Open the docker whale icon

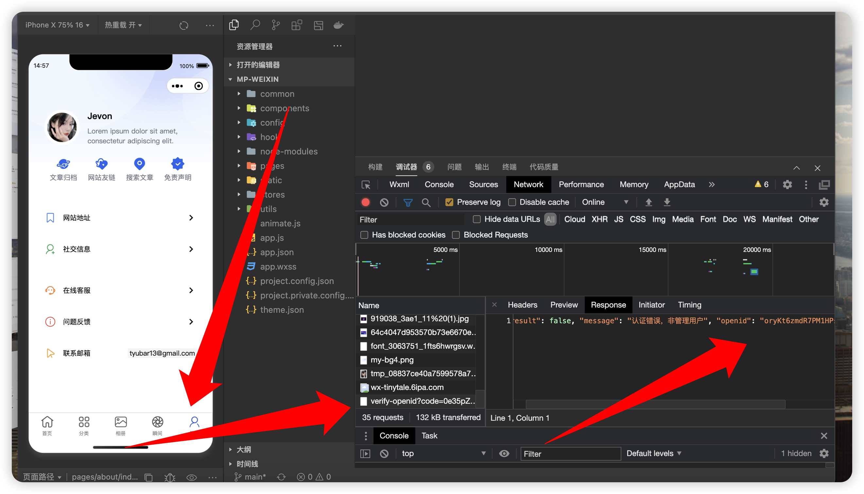338,25
